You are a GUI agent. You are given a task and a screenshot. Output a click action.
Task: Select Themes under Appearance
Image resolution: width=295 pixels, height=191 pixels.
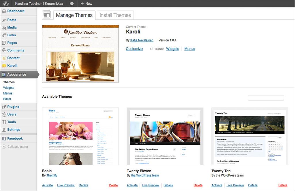pyautogui.click(x=9, y=82)
